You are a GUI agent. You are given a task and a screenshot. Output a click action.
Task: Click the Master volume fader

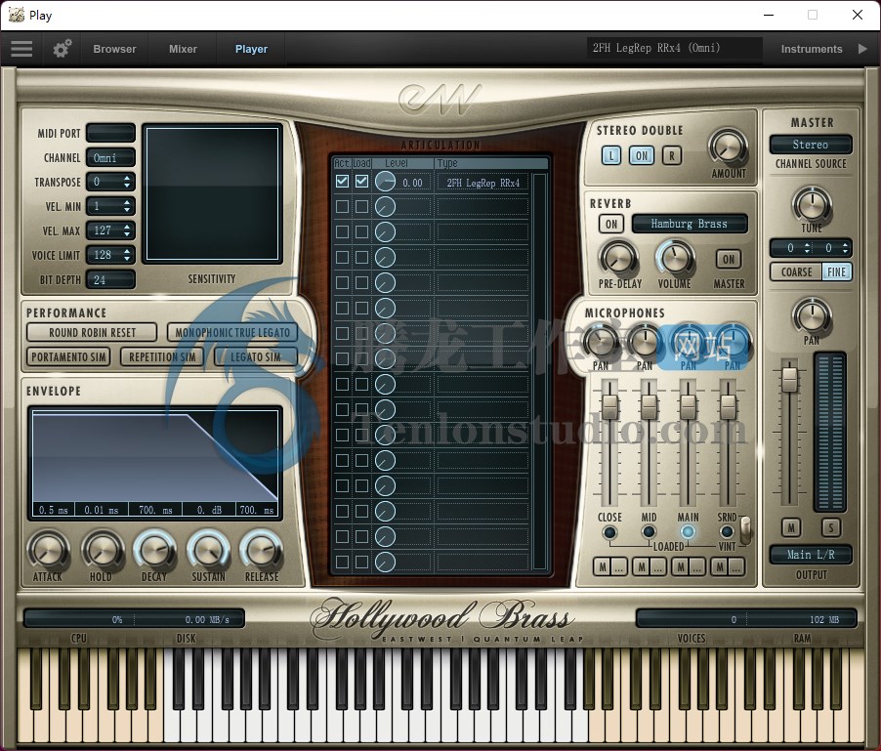click(x=789, y=380)
